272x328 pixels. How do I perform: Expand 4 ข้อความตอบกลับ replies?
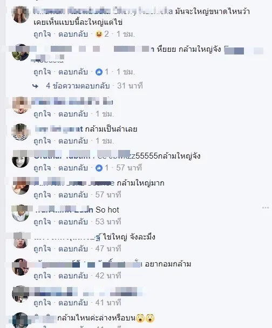click(78, 86)
